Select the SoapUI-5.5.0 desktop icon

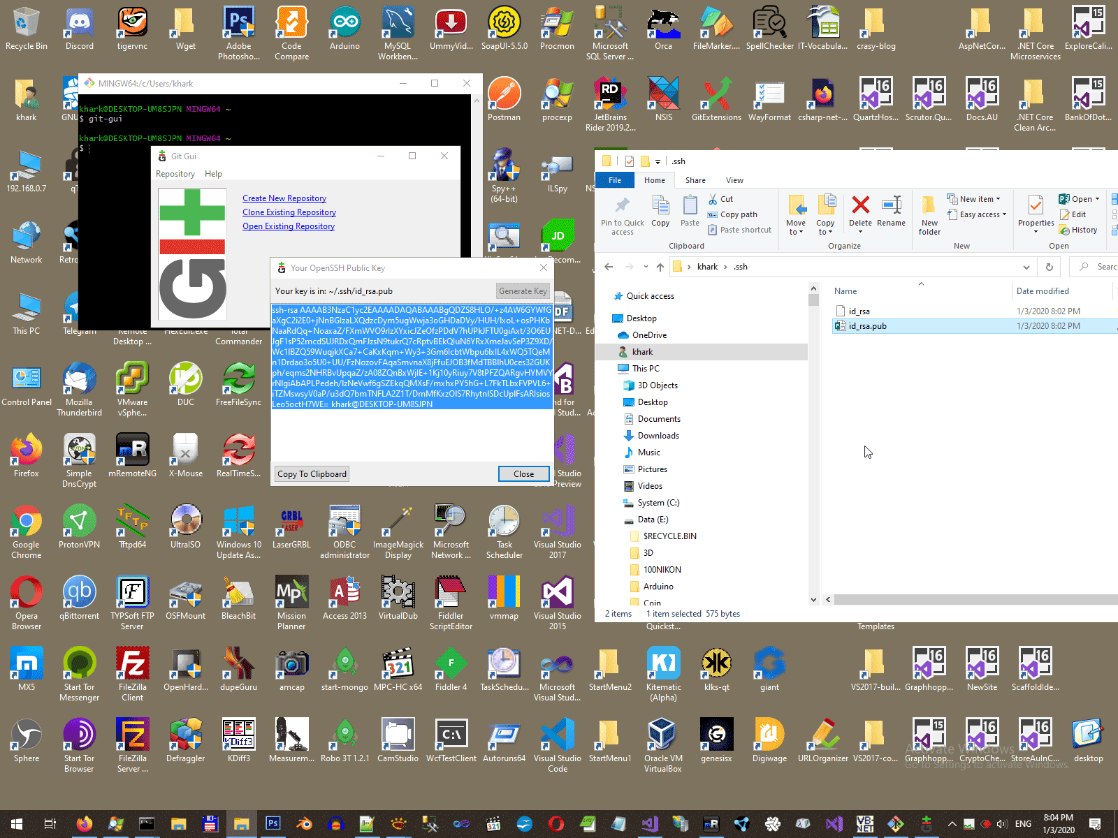click(x=504, y=28)
